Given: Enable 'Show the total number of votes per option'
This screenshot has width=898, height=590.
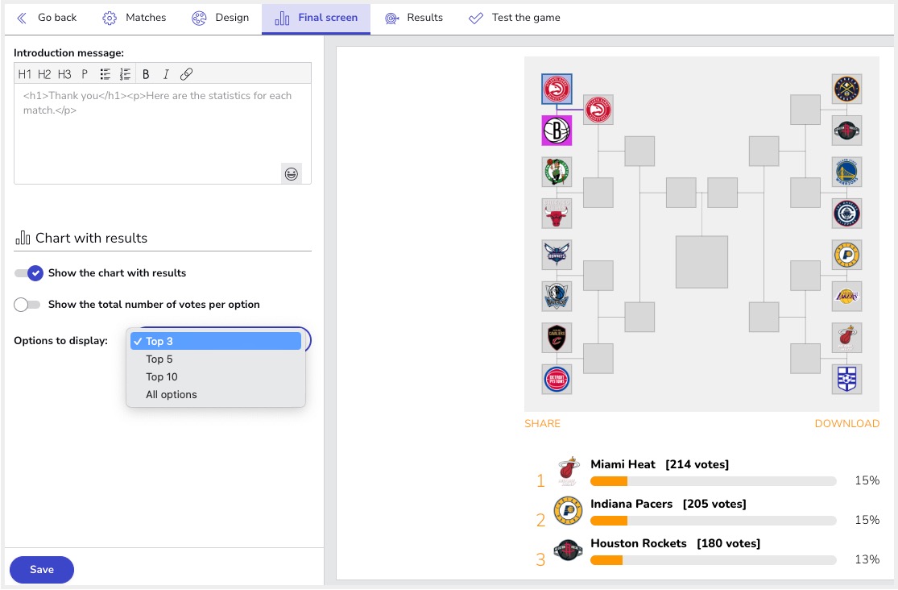Looking at the screenshot, I should [27, 305].
